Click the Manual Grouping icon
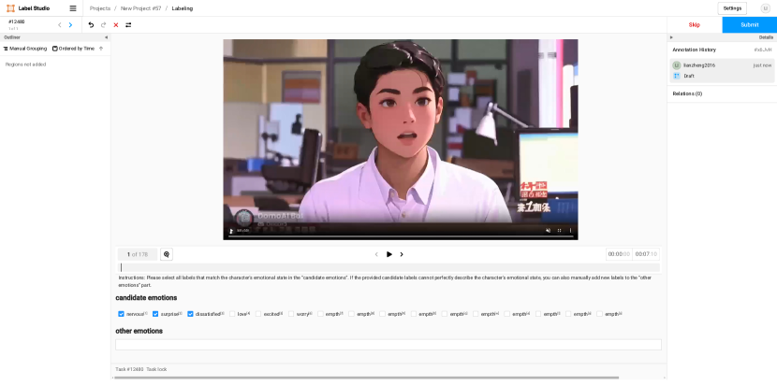The image size is (777, 385). (x=6, y=49)
